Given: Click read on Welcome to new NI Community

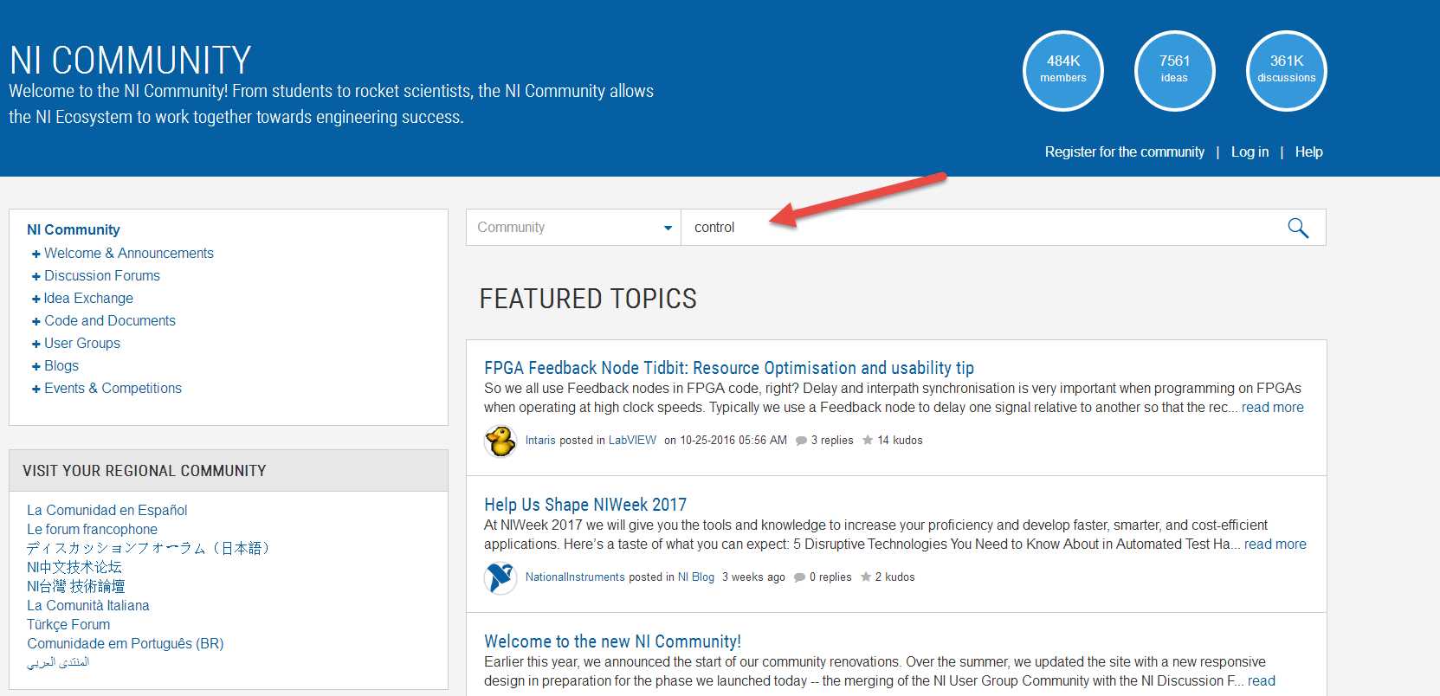Looking at the screenshot, I should pos(1262,680).
